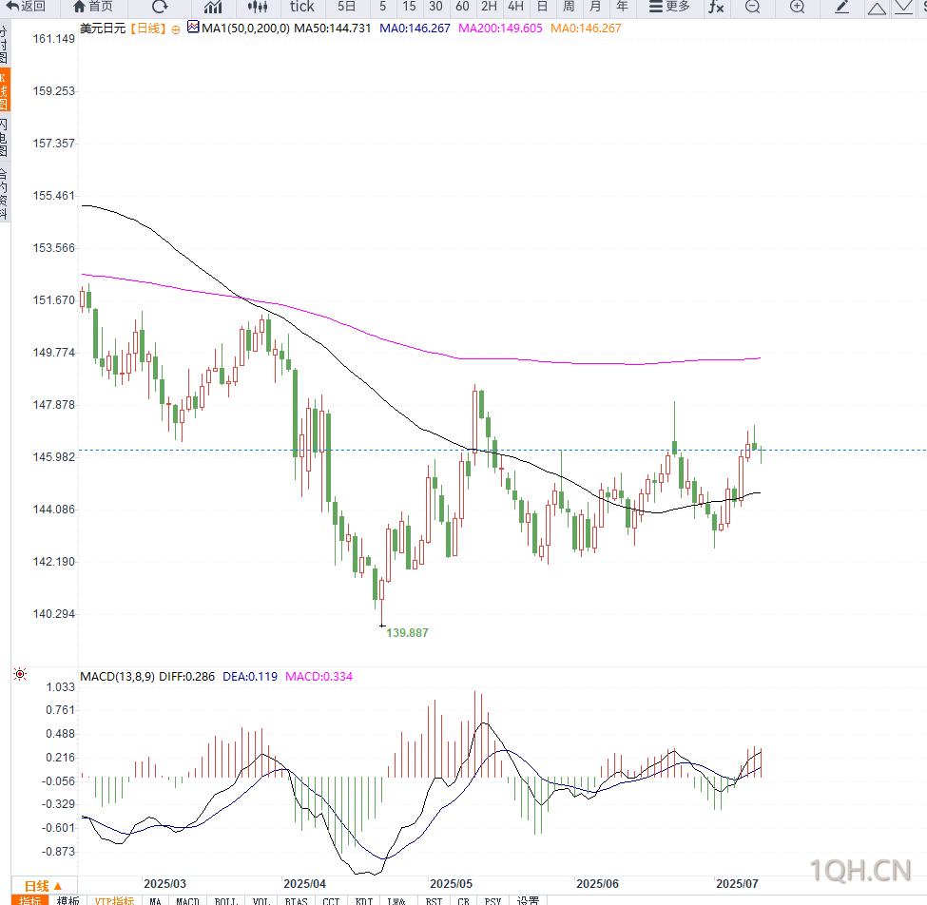Click the DEA:0.119 readout
927x905 pixels.
tap(250, 676)
